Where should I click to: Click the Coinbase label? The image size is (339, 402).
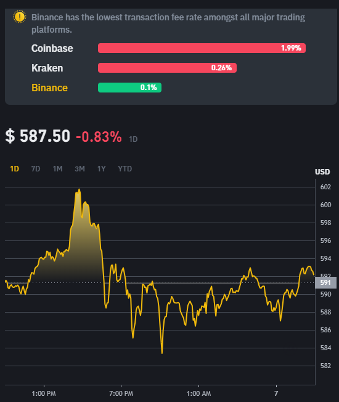(52, 48)
